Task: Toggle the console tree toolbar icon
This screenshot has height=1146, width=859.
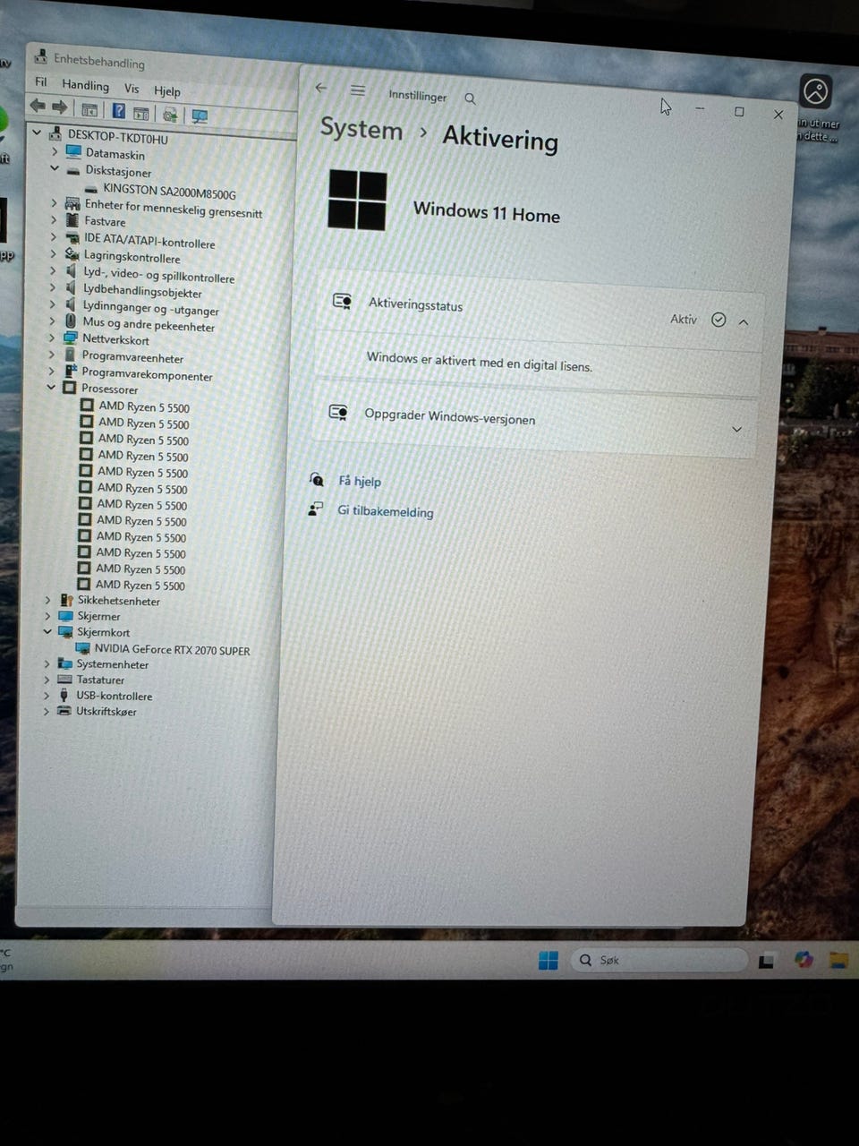Action: point(89,110)
